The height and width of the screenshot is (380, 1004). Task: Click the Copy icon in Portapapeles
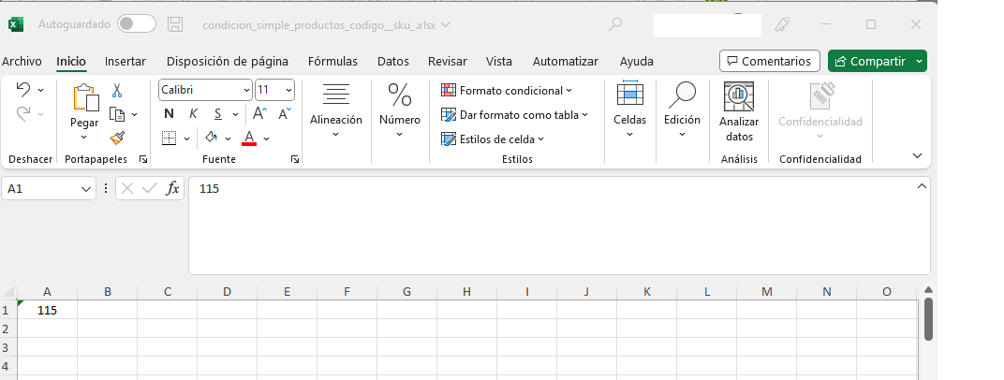tap(117, 114)
